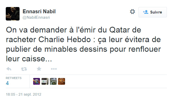Open the retweet count number 4

point(7,83)
